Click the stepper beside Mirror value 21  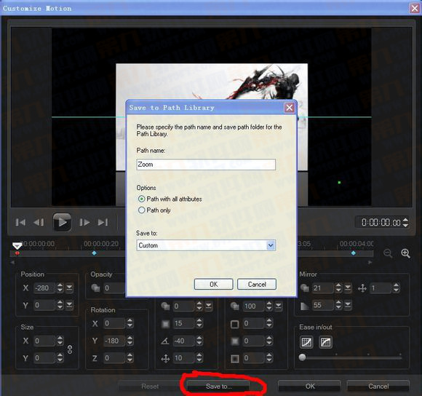pos(338,288)
